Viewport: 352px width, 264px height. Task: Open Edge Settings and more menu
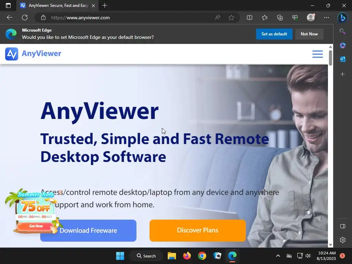327,18
